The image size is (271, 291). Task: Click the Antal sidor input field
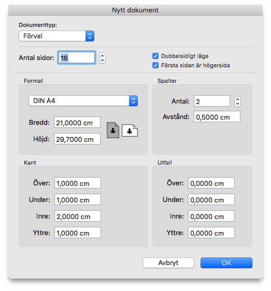[x=77, y=57]
